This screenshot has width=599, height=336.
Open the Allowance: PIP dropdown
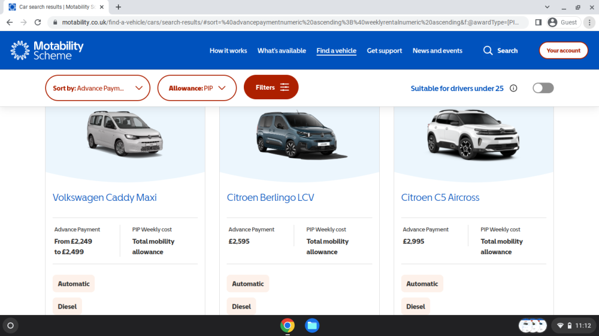click(x=196, y=88)
